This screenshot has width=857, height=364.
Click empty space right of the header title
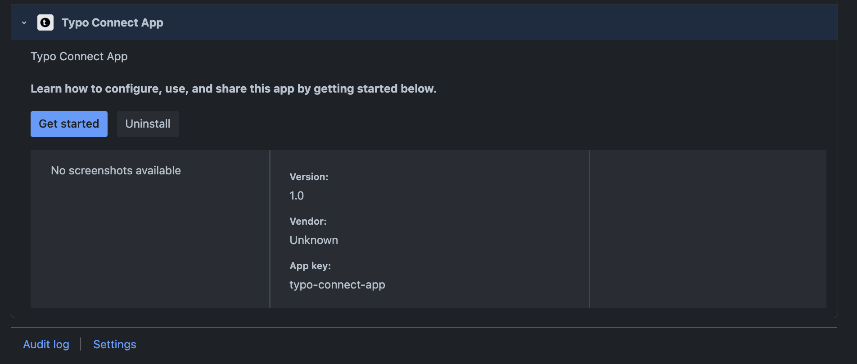coord(495,22)
